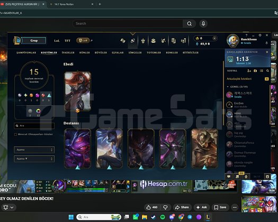Filter by Legendary red gem icon
This screenshot has width=278, height=222.
(43, 96)
